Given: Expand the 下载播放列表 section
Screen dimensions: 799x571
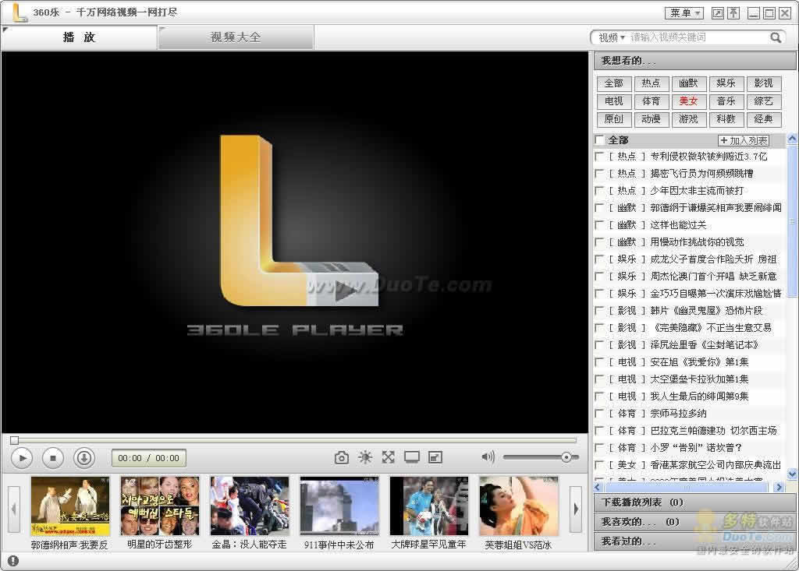Looking at the screenshot, I should [694, 502].
